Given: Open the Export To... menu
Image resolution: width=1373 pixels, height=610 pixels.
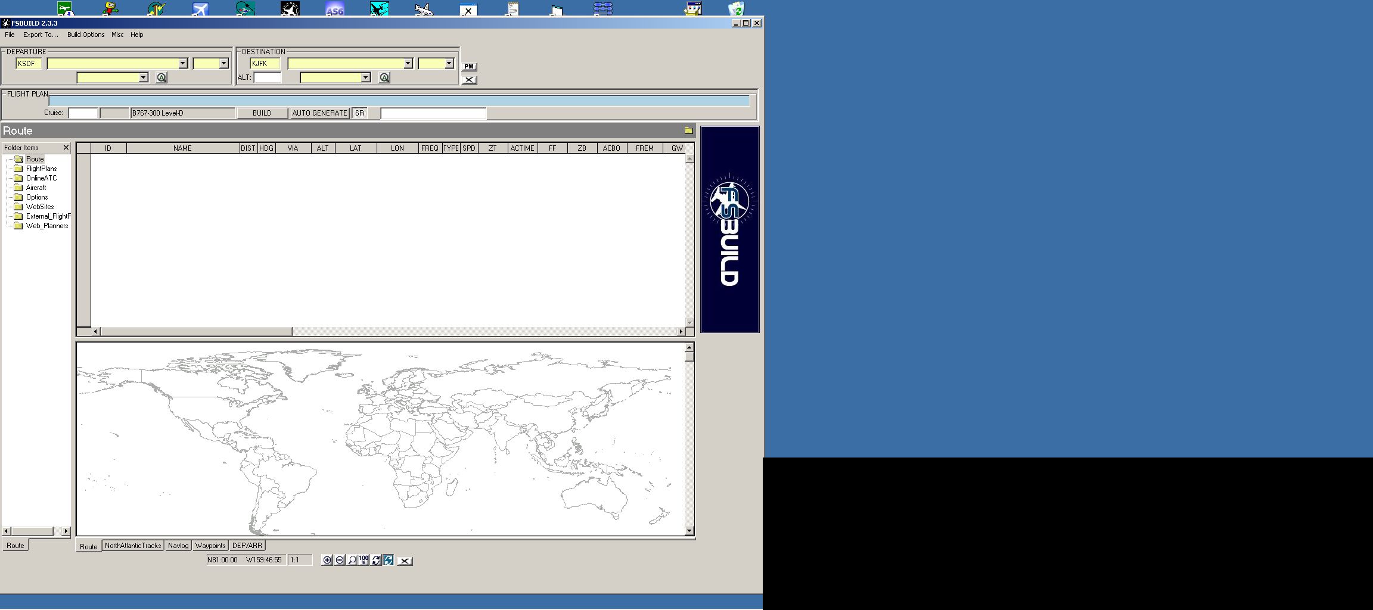Looking at the screenshot, I should (x=41, y=35).
